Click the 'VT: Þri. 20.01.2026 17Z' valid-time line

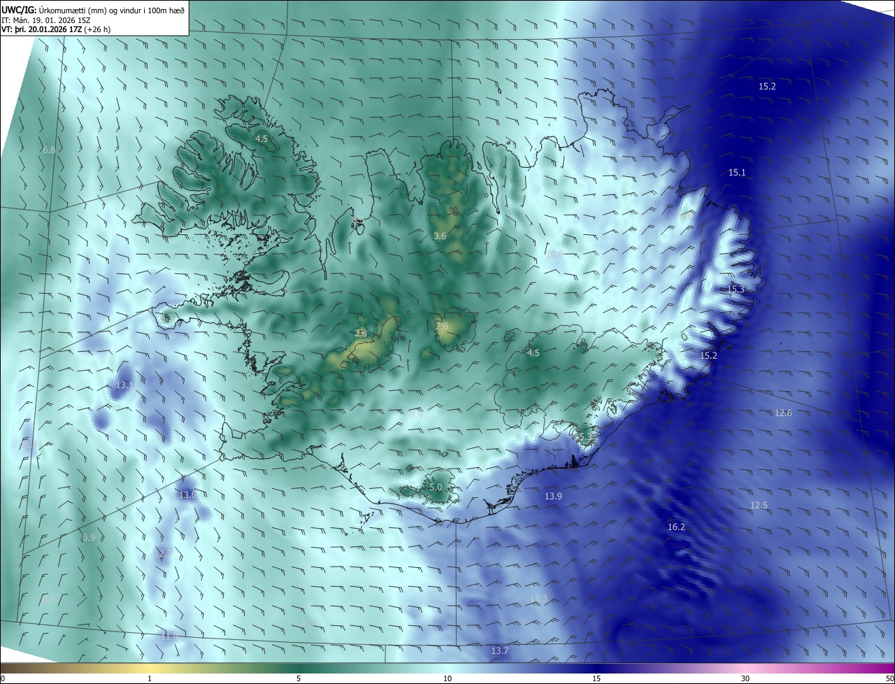[56, 29]
